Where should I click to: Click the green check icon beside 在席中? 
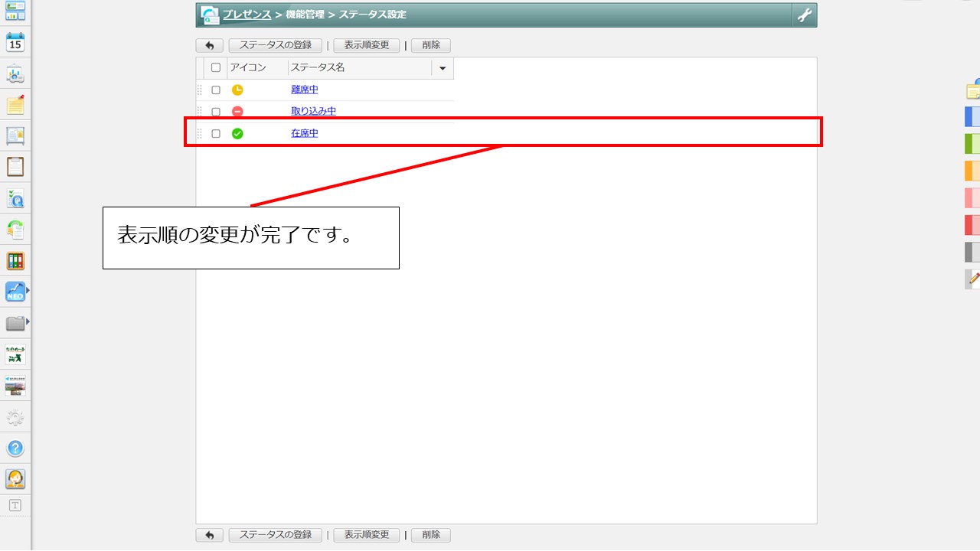[238, 132]
